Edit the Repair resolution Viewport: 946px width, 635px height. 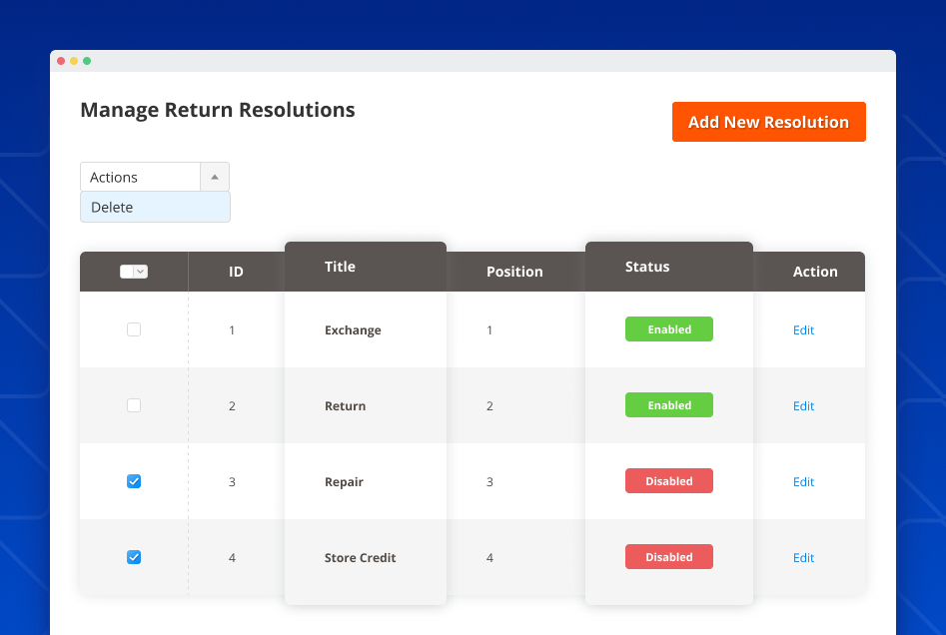[x=803, y=481]
